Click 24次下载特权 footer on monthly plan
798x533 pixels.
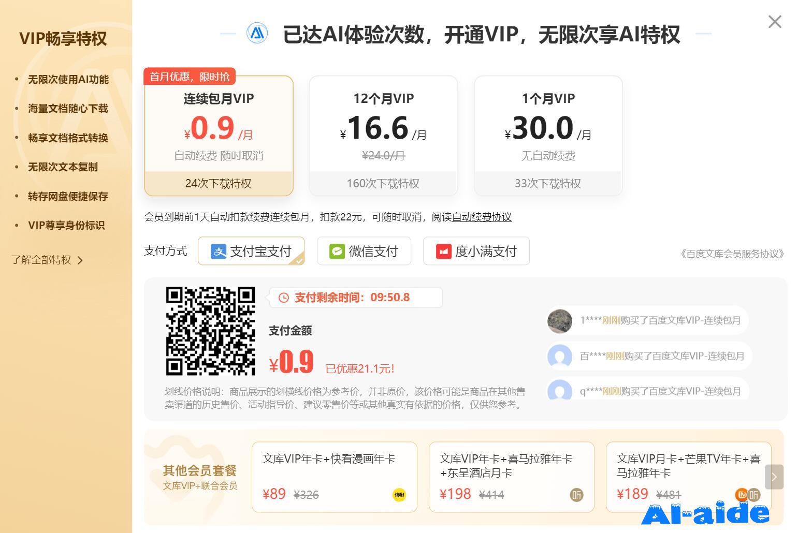tap(219, 183)
